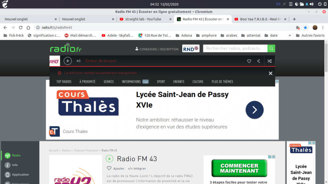Image resolution: width=328 pixels, height=184 pixels.
Task: Open the attentat bookmark folder
Action: 251,35
